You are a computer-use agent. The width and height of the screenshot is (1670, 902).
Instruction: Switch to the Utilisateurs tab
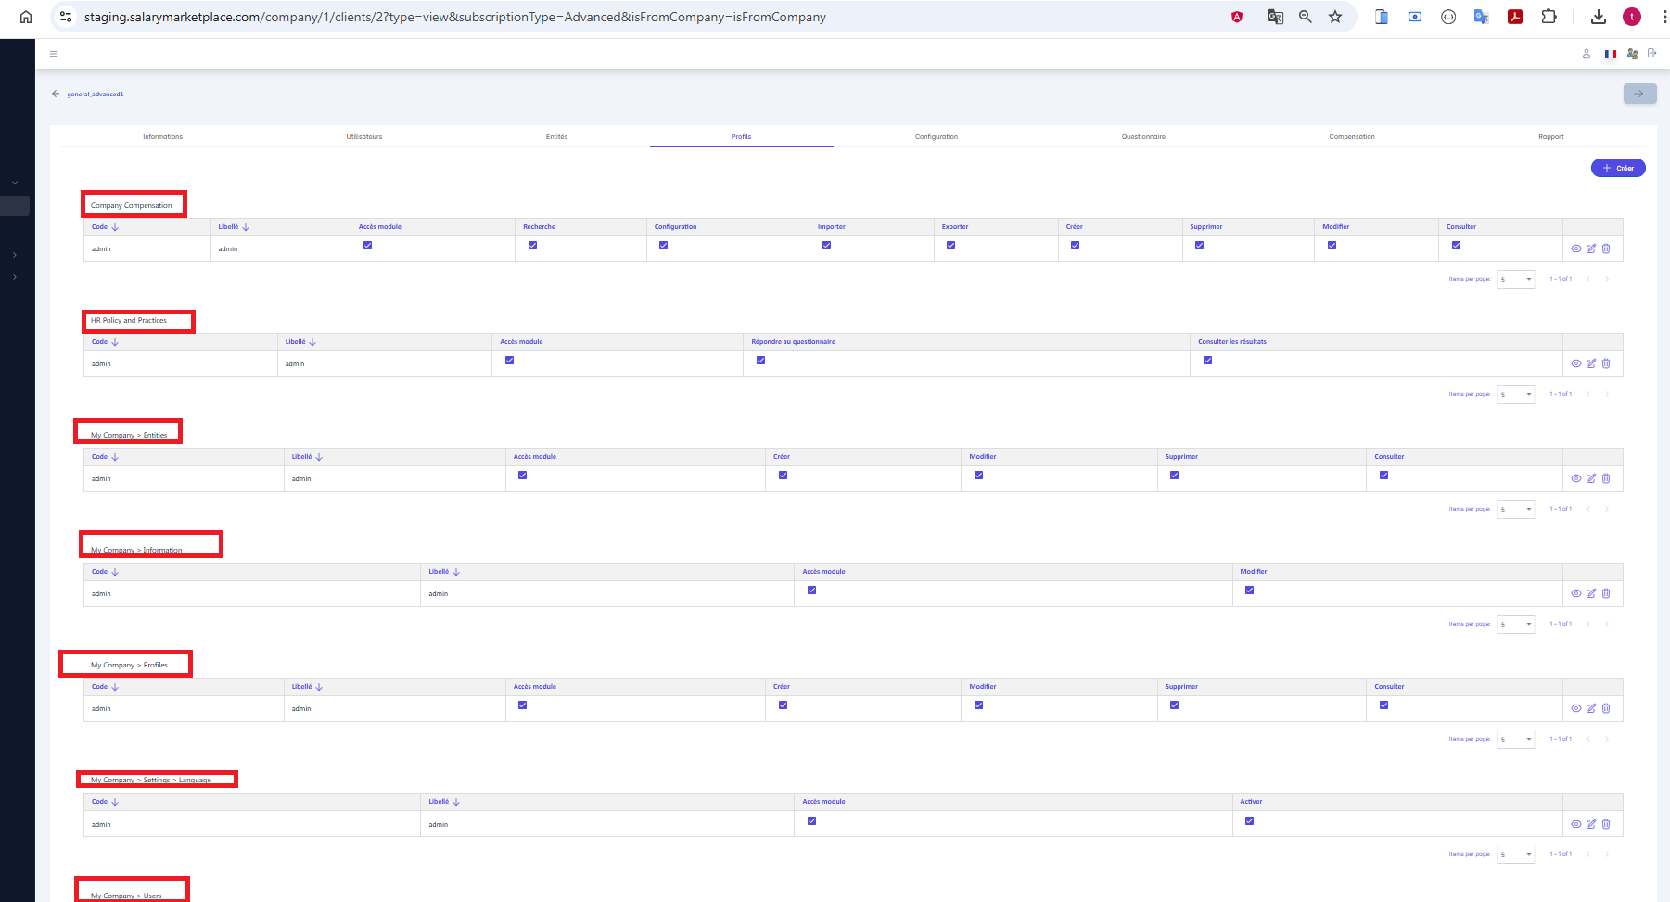pos(363,136)
